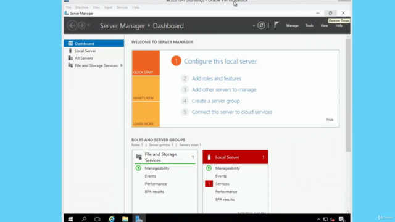Viewport: 395px width, 222px height.
Task: Open the navigation history dropdown arrow
Action: [x=88, y=25]
